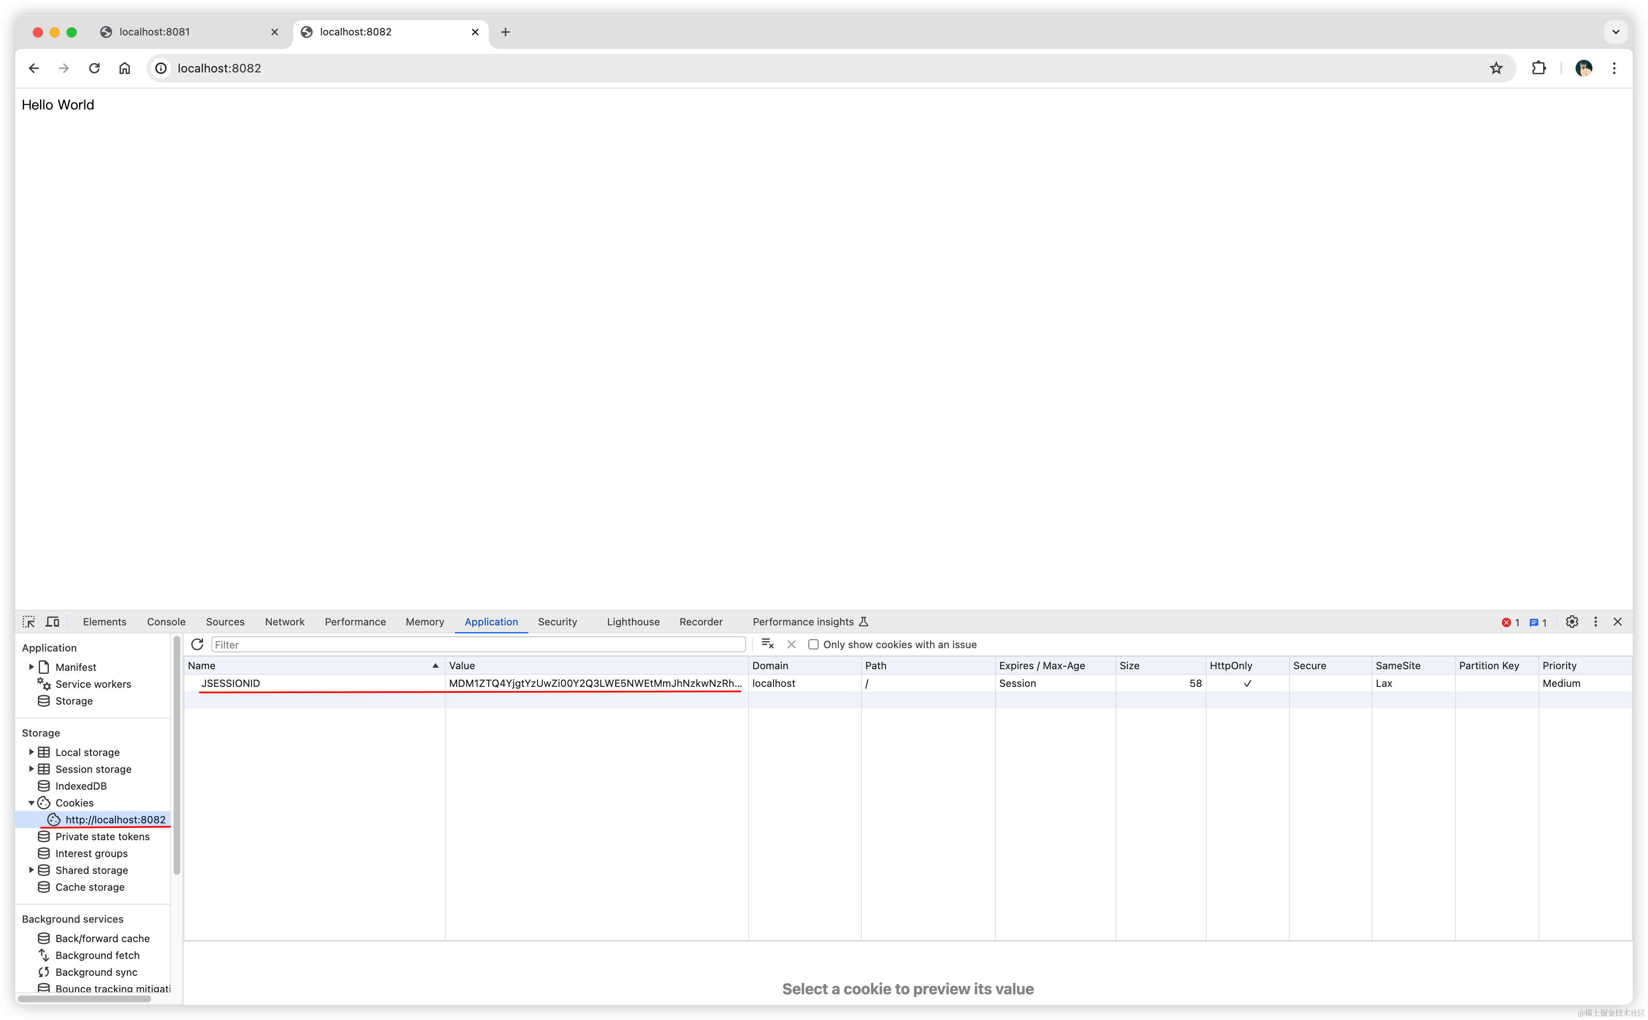Open DevTools settings gear icon
Image resolution: width=1648 pixels, height=1020 pixels.
click(x=1572, y=621)
